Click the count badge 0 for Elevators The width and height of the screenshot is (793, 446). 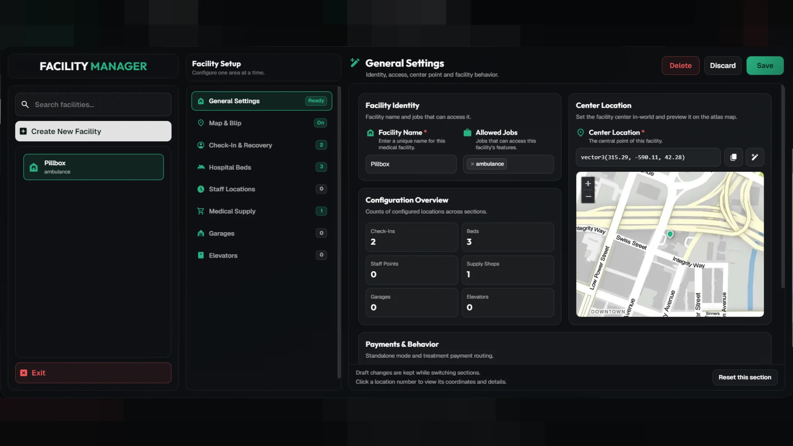(x=321, y=255)
